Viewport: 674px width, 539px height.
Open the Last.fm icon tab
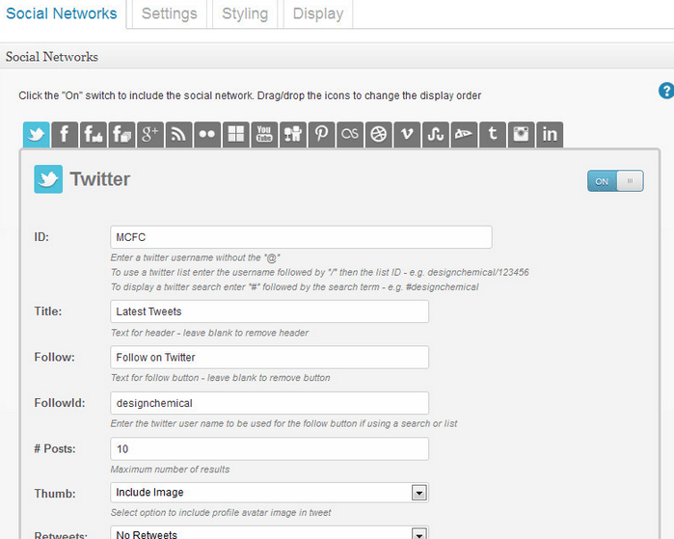pyautogui.click(x=349, y=135)
